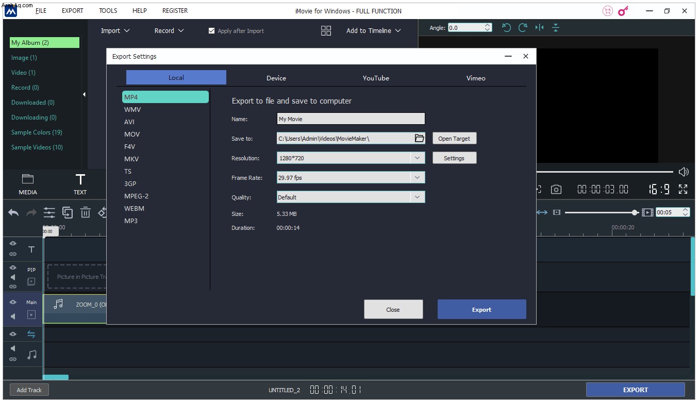Viewport: 699px width, 403px height.
Task: Click the music note icon on audio track
Action: point(31,355)
